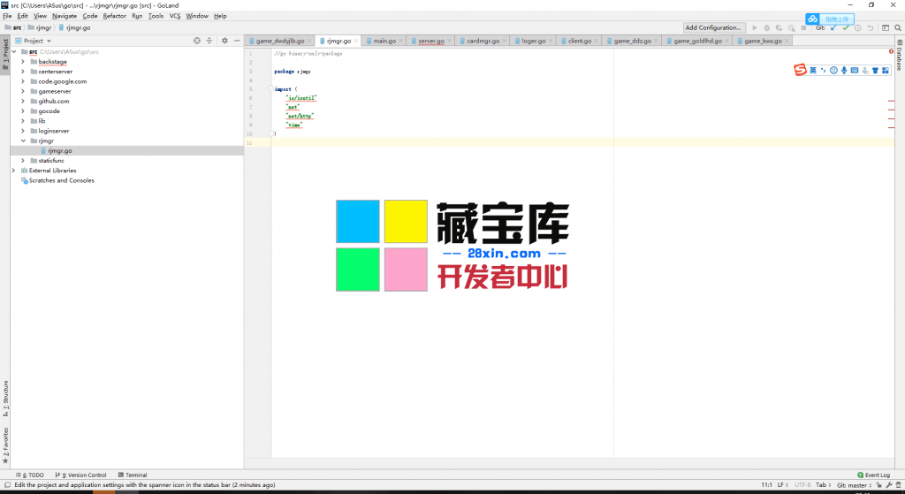Click the Sogou microphone voice icon
The height and width of the screenshot is (494, 905).
tap(844, 71)
